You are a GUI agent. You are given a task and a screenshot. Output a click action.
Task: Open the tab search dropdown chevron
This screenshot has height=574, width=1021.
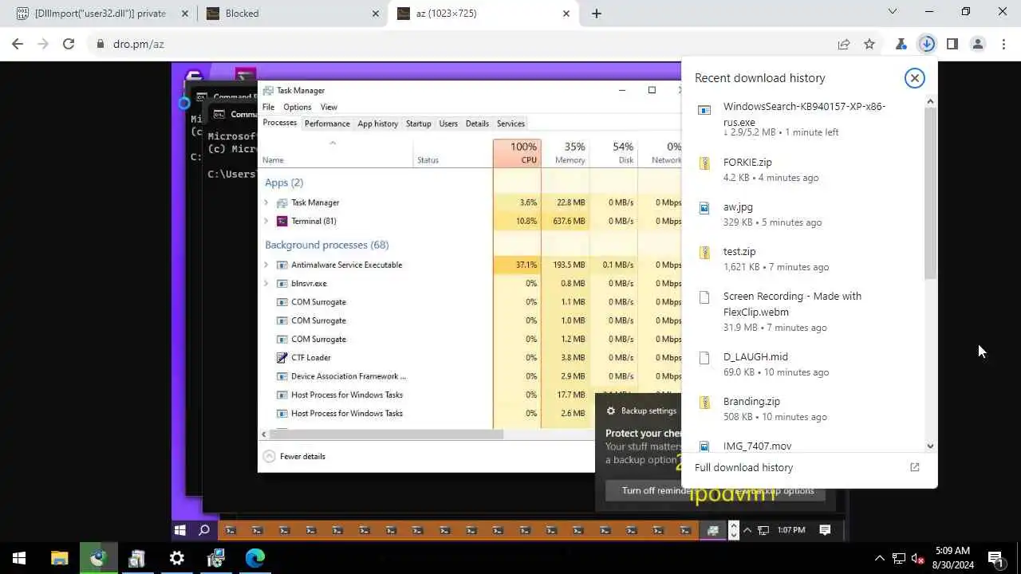point(893,12)
